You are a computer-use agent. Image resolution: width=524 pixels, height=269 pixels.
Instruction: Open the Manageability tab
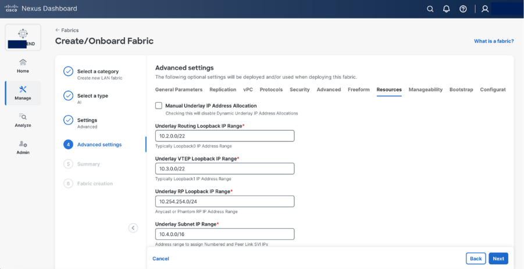[x=425, y=89]
